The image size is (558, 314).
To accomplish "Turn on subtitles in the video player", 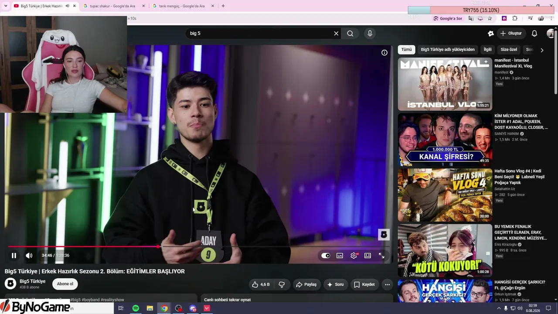I will pos(340,256).
